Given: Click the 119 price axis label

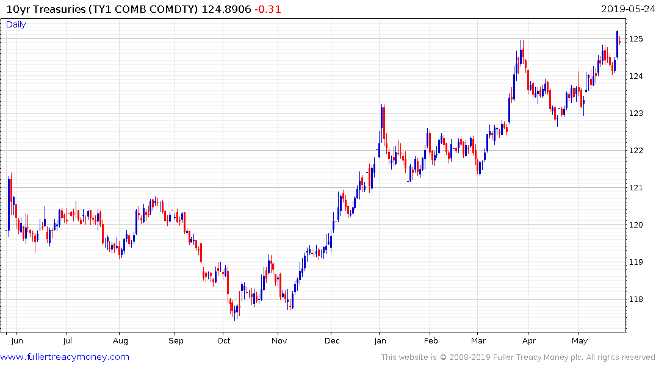Looking at the screenshot, I should [x=636, y=262].
